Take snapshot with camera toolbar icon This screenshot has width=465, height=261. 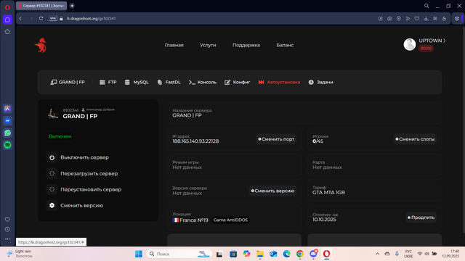(389, 18)
